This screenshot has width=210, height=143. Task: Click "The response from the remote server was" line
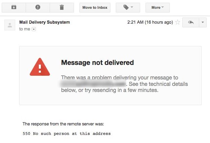coord(63,124)
